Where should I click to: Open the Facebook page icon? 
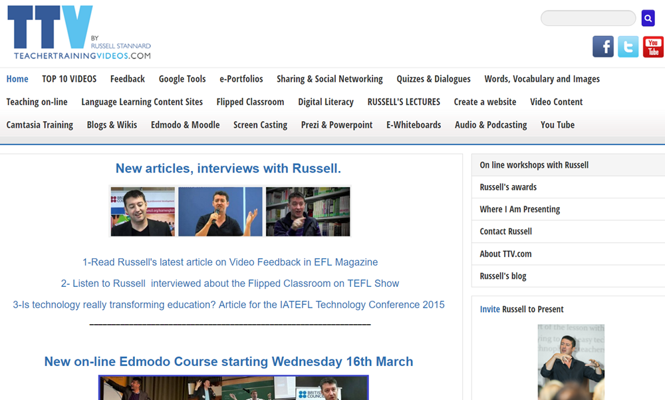click(x=602, y=47)
